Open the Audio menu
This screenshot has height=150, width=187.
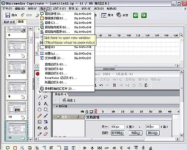point(73,9)
